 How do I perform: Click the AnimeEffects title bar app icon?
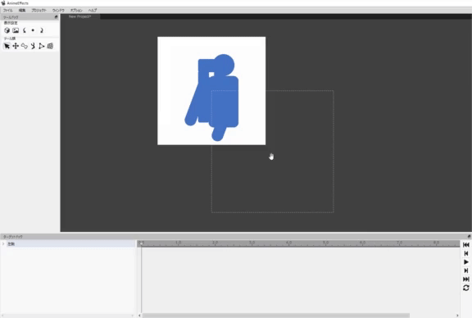3,3
